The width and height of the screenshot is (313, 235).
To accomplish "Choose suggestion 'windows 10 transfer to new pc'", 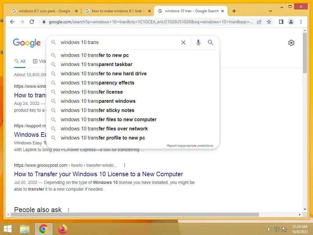I will click(133, 55).
